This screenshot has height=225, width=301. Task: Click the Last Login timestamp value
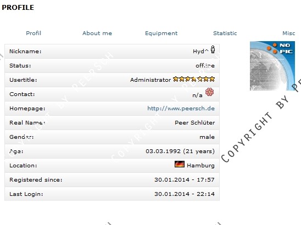click(185, 194)
